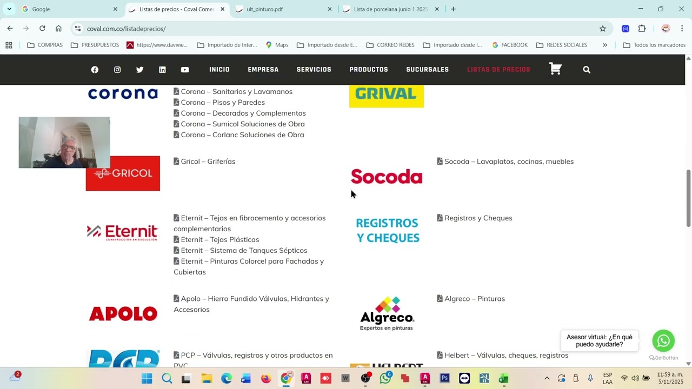Open Photoshop from the taskbar
The height and width of the screenshot is (389, 692).
pos(444,379)
